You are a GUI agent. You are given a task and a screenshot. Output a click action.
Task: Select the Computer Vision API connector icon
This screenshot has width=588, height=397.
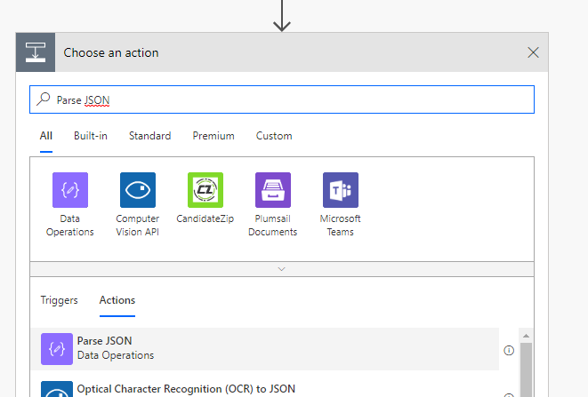(138, 190)
